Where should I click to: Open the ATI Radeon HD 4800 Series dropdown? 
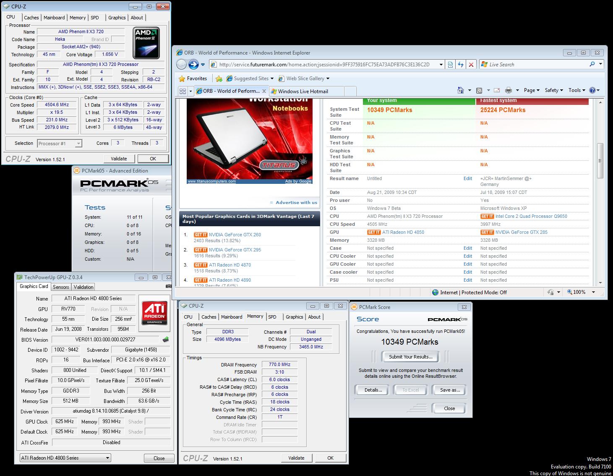[x=65, y=458]
